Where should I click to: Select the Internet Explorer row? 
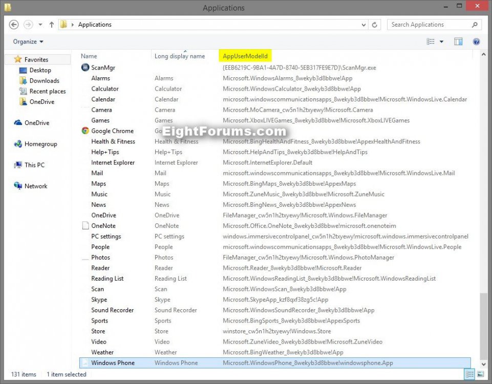tap(275, 162)
